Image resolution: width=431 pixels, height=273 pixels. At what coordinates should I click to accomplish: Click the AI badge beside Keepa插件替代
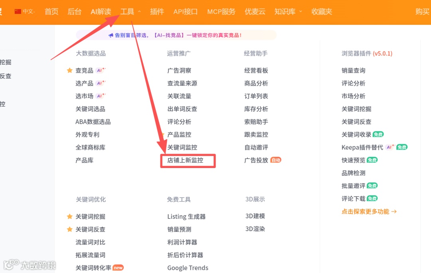point(390,147)
